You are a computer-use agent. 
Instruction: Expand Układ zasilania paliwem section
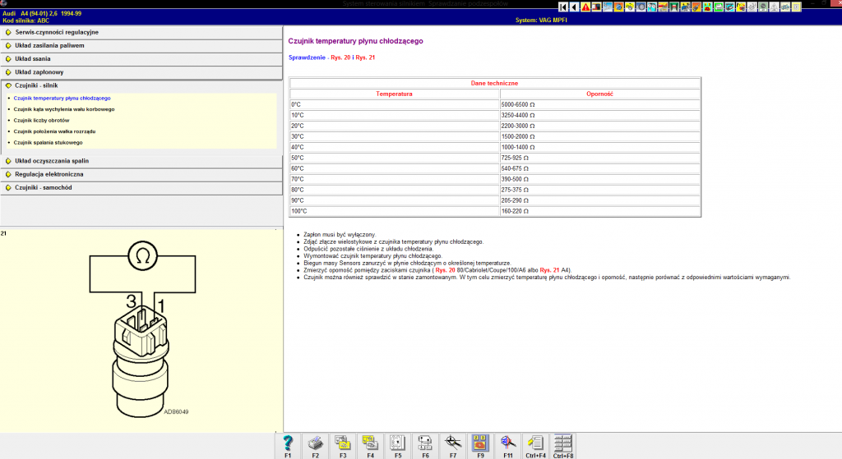141,46
